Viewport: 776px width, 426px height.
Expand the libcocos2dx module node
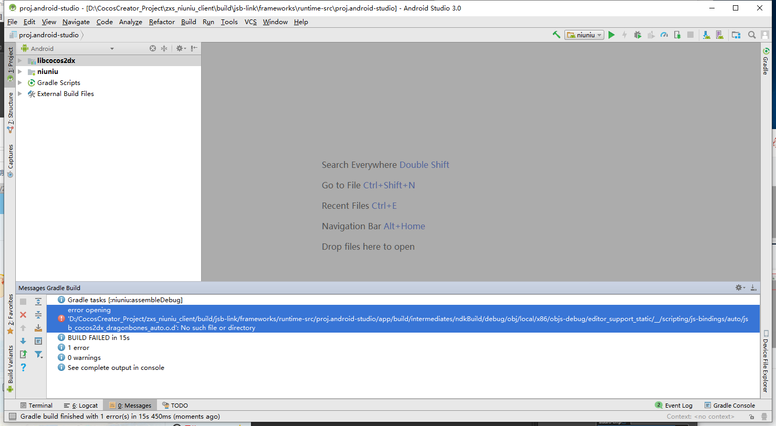20,61
